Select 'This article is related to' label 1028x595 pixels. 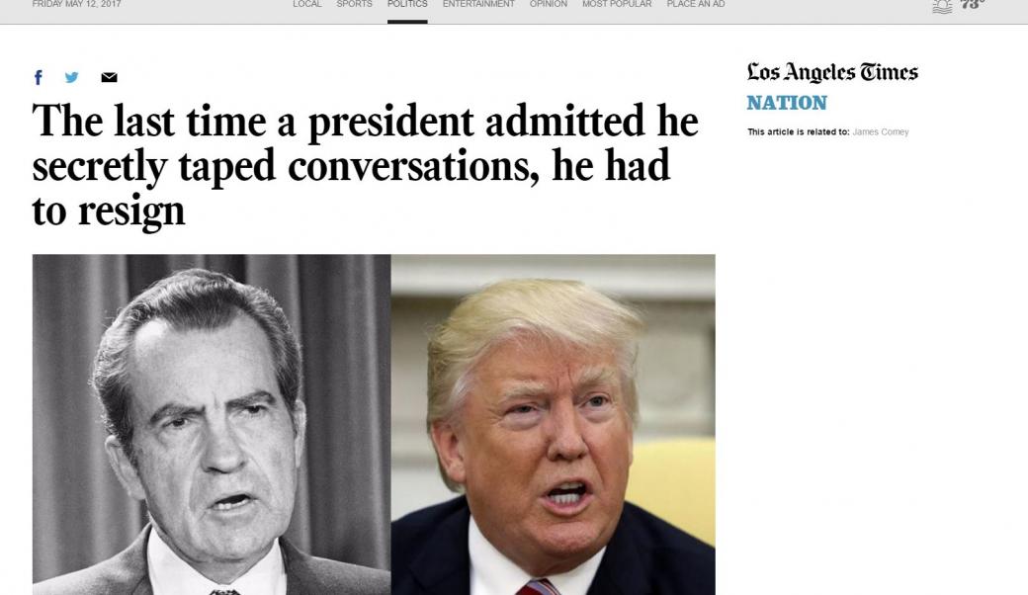pos(796,131)
